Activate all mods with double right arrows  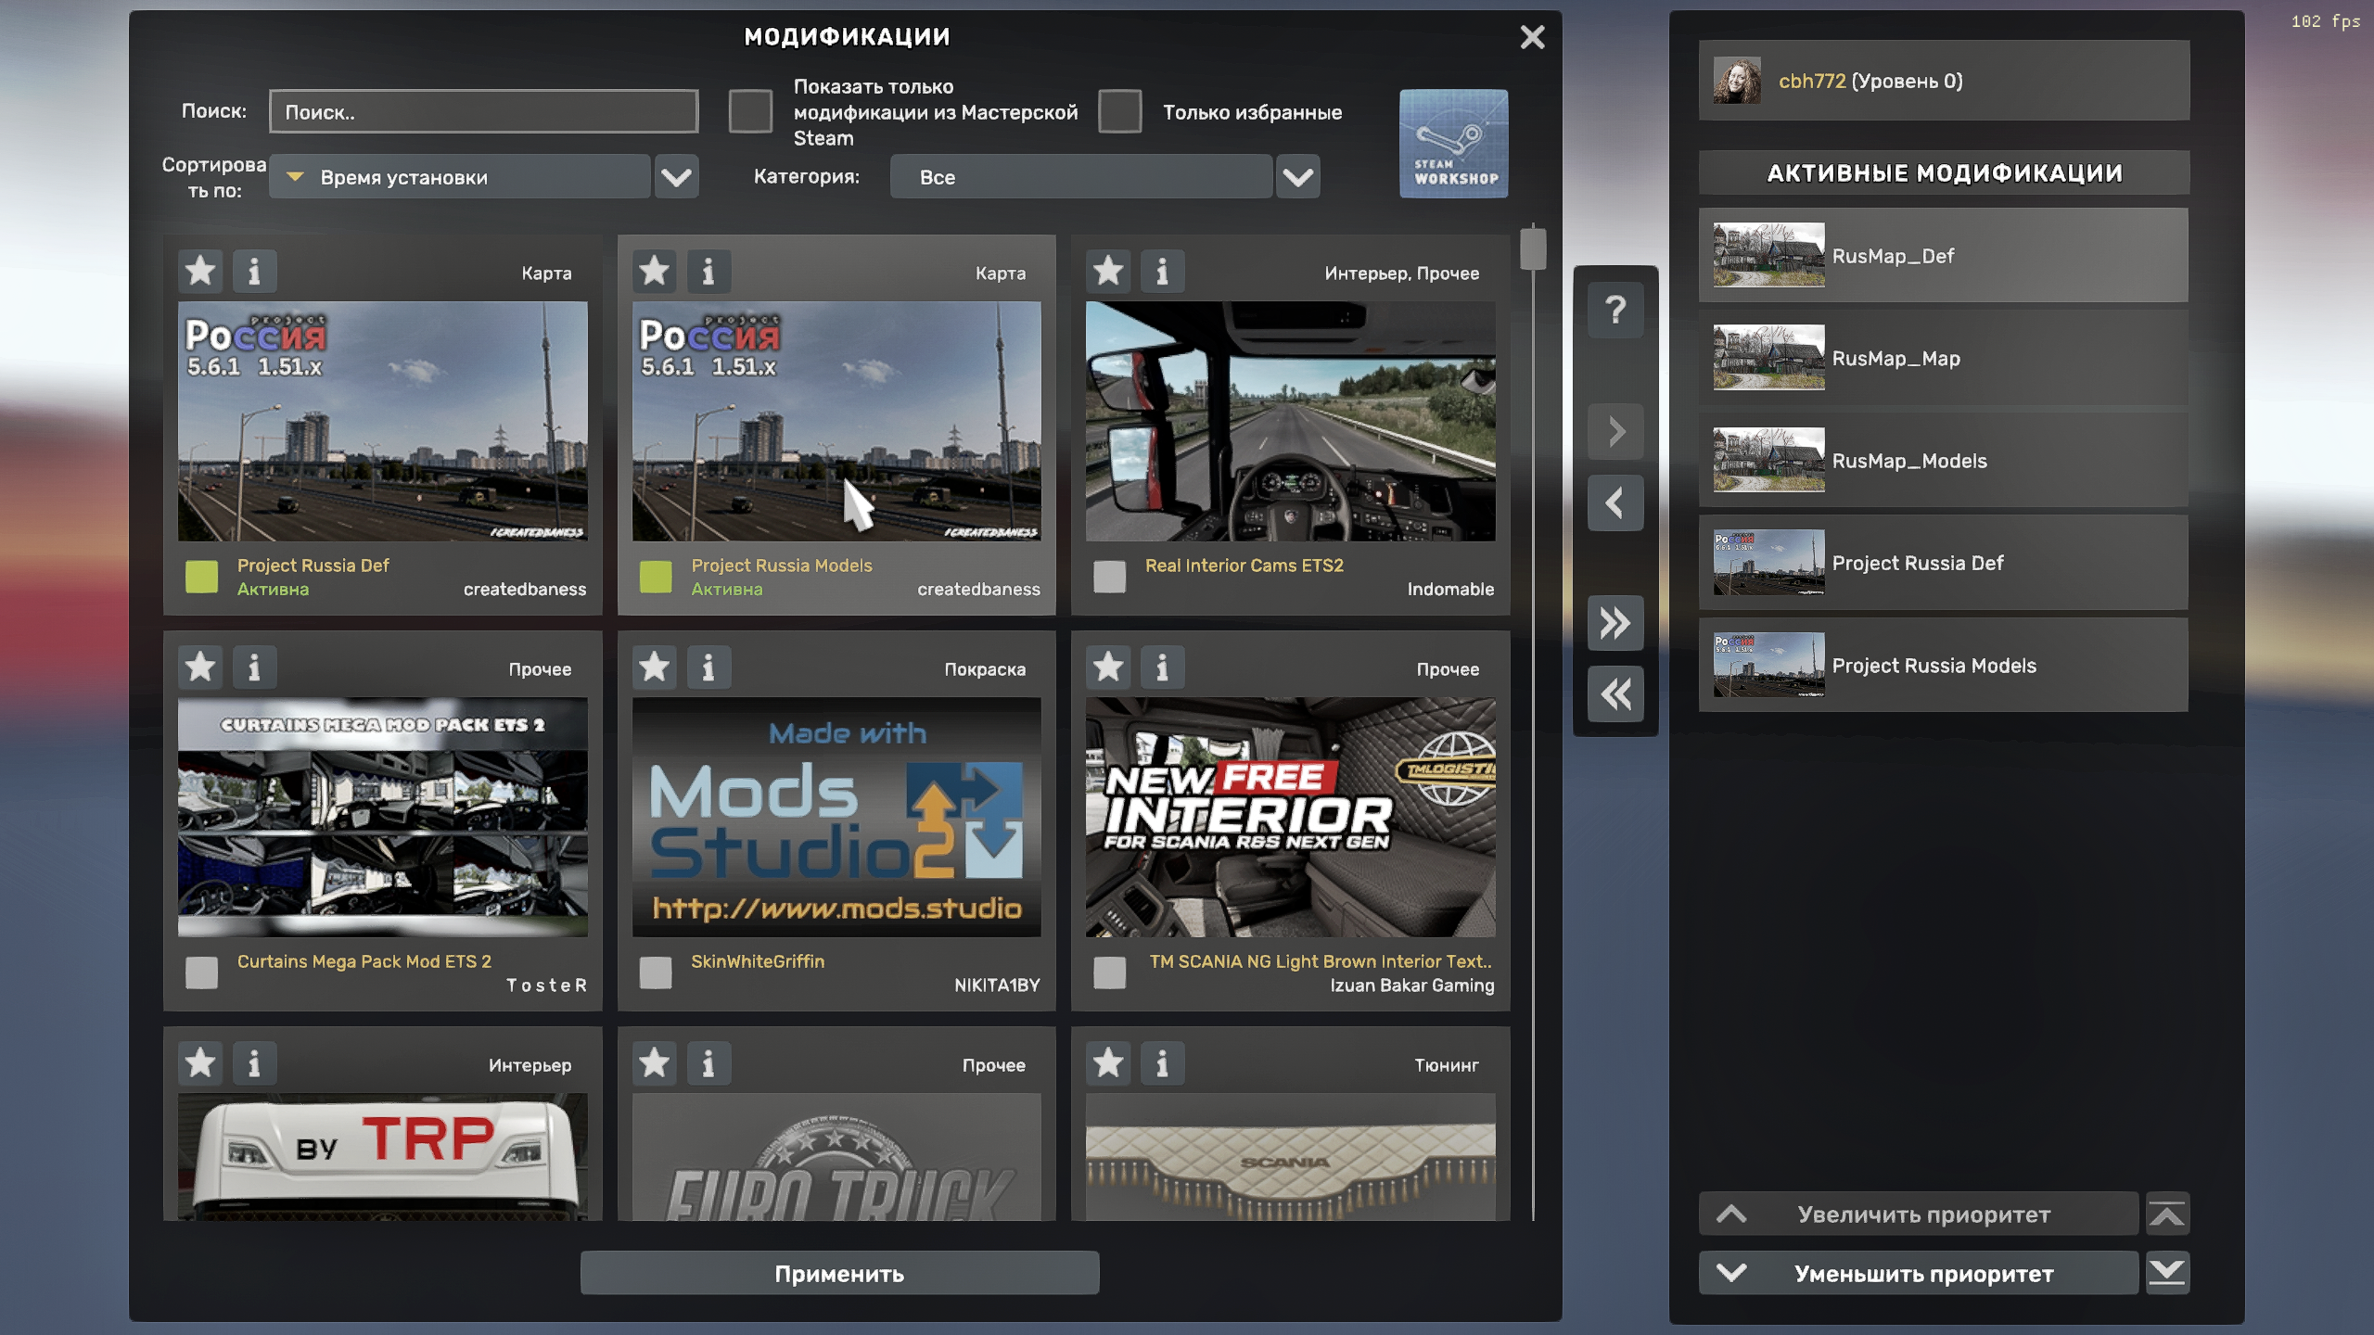(1615, 623)
